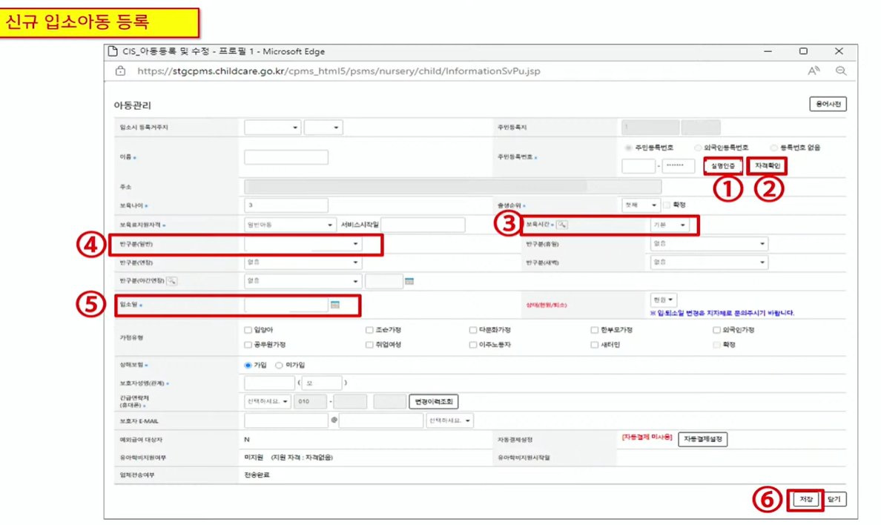Check the 입양아 checkbox
The image size is (881, 525).
(x=248, y=330)
